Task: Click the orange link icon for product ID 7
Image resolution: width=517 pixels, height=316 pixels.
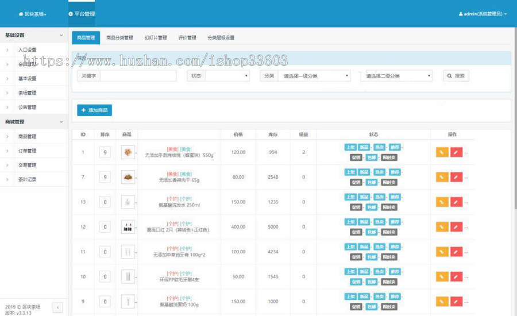Action: [442, 177]
